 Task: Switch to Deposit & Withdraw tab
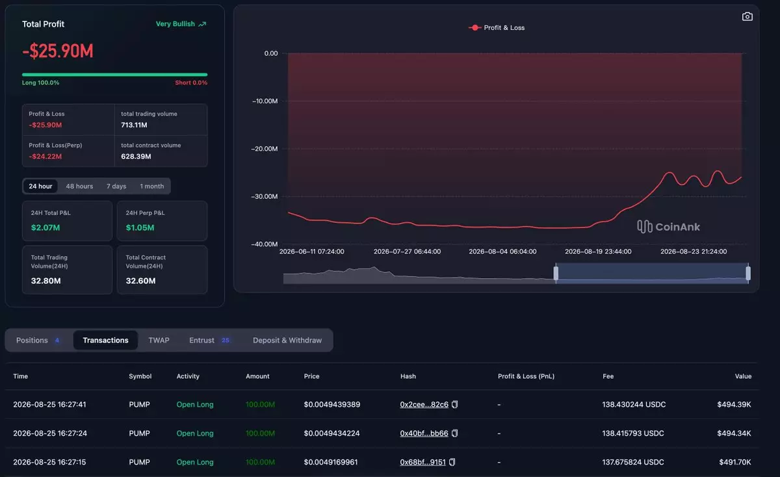click(287, 340)
